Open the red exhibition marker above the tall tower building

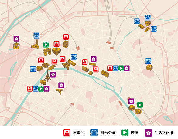[66, 37]
